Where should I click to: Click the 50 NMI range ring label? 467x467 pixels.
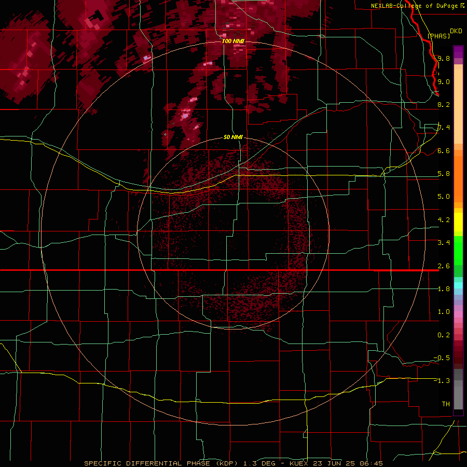[233, 137]
